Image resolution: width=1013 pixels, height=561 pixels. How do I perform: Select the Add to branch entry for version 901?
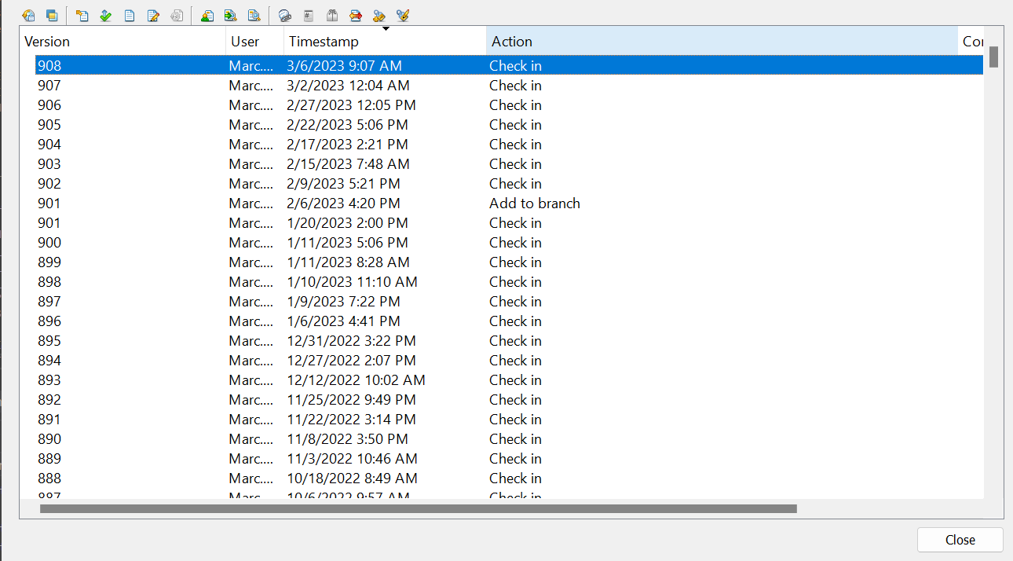tap(535, 203)
